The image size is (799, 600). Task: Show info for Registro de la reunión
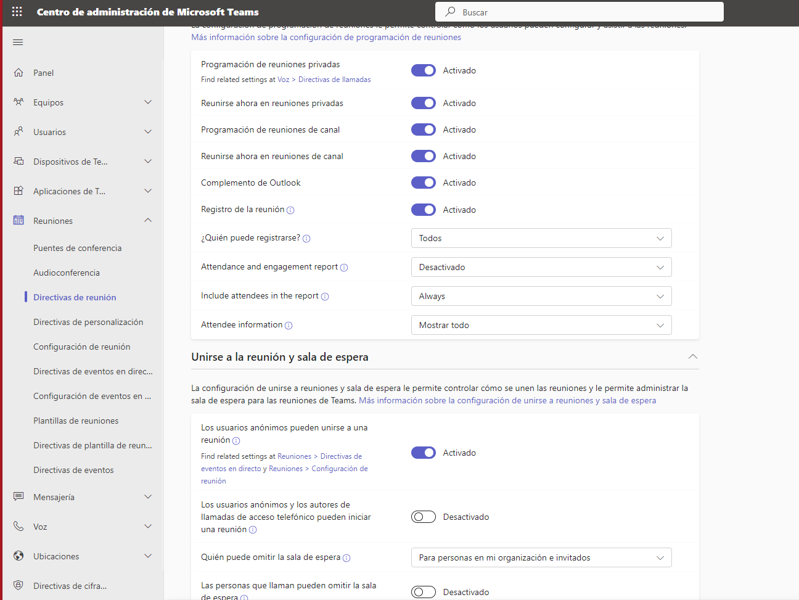290,210
